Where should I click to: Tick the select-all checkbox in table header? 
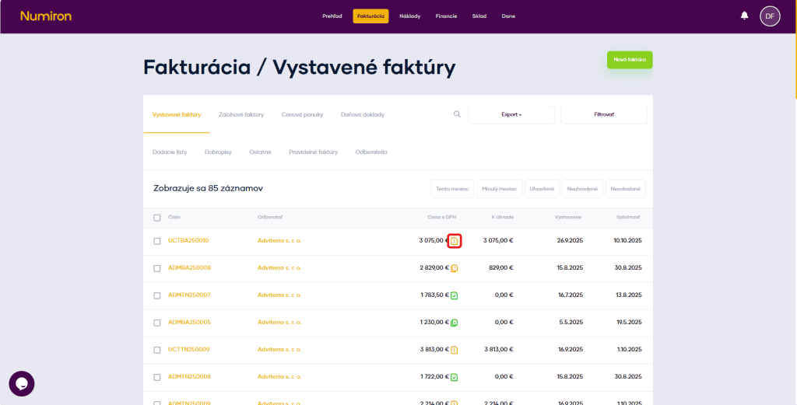tap(157, 218)
